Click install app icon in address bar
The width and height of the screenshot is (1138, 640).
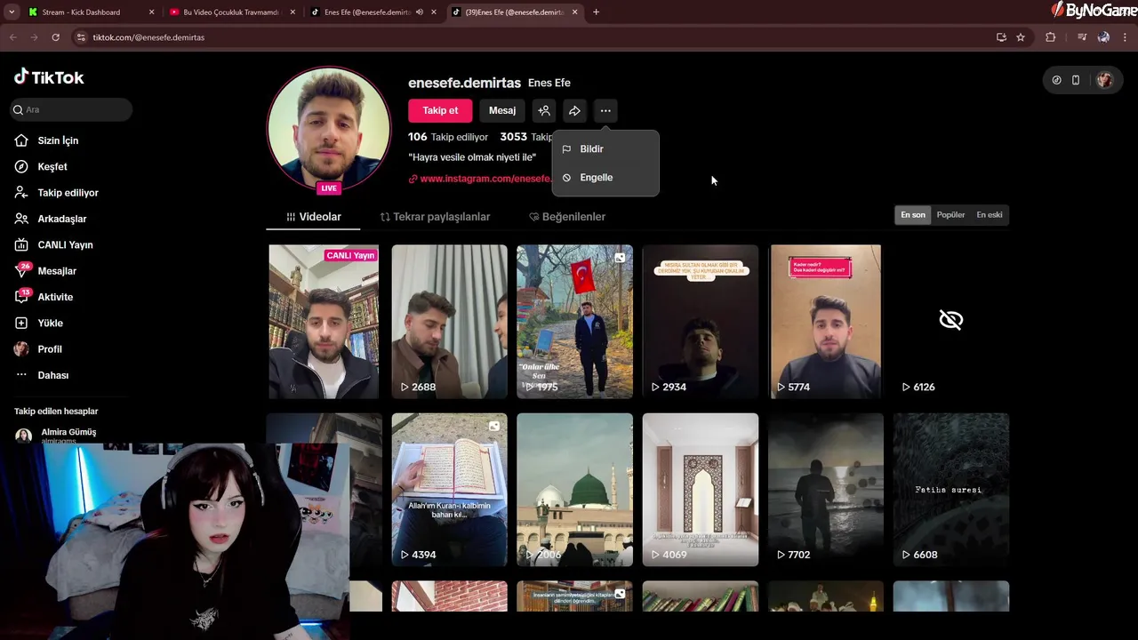coord(1001,37)
